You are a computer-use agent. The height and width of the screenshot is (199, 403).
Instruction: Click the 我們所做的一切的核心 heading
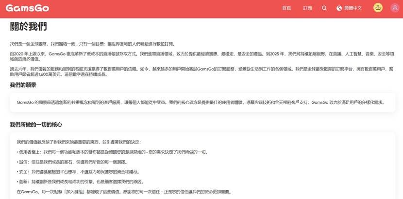pyautogui.click(x=36, y=125)
